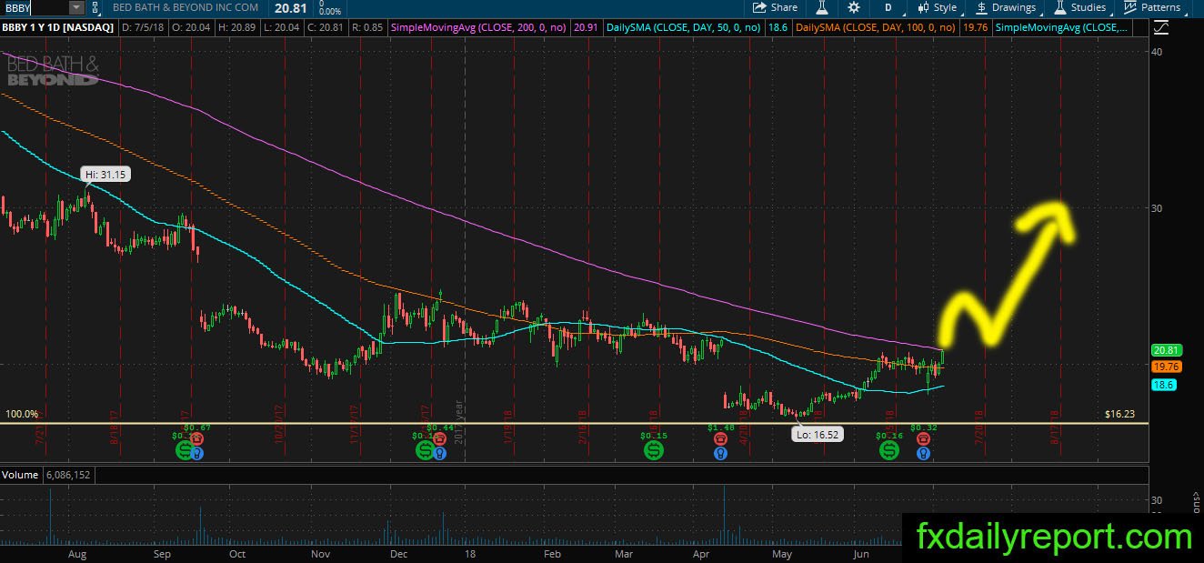Screen dimensions: 1204x563
Task: Click the $1.48 earnings estimate label
Action: 720,427
